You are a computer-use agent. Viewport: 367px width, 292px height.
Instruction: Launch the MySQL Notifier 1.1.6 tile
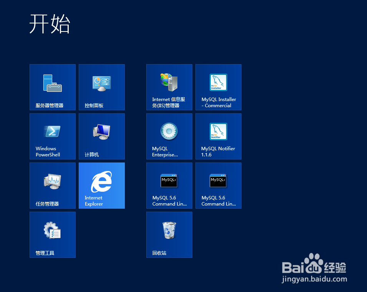tap(218, 136)
